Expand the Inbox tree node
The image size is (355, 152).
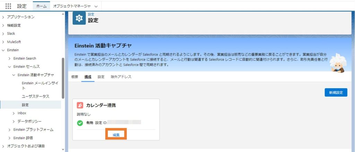[x=14, y=113]
